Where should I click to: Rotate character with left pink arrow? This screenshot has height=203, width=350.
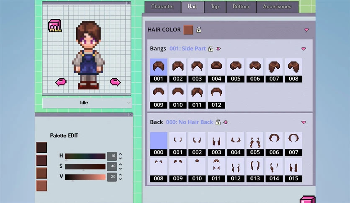click(61, 82)
